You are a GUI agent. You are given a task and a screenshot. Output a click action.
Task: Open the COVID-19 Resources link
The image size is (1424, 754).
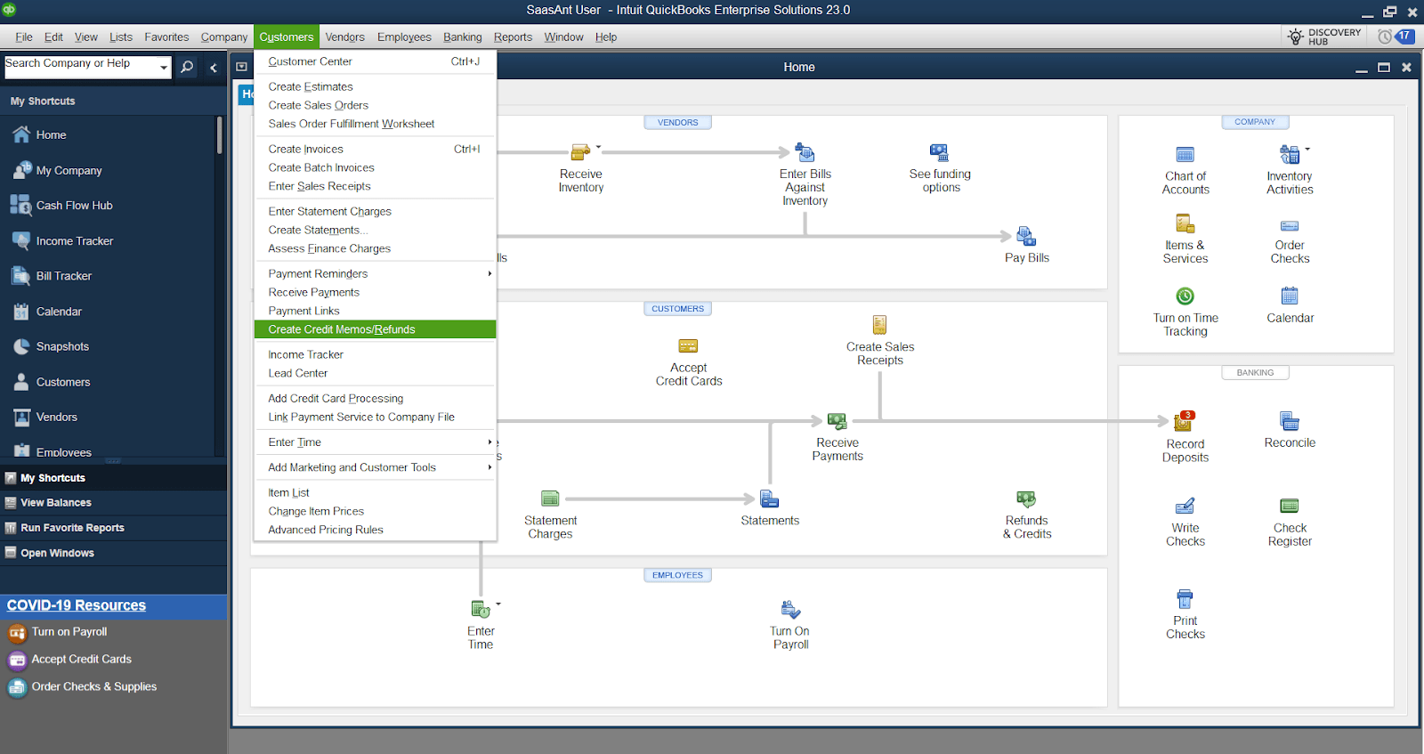77,605
